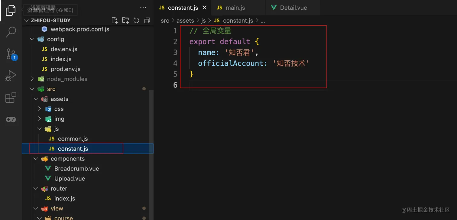This screenshot has width=457, height=220.
Task: Open the game controller sidebar icon
Action: [11, 119]
